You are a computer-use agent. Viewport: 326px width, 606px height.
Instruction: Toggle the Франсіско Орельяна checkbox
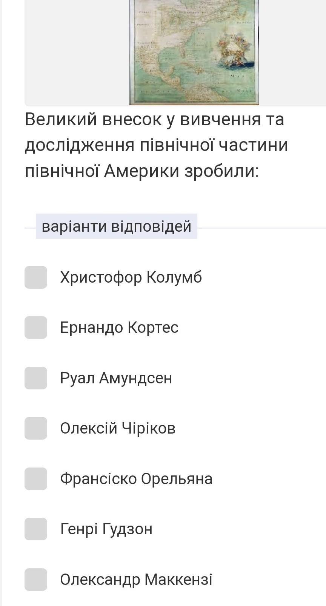tap(36, 479)
